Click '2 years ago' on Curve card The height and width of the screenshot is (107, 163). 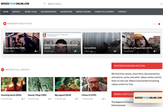(x=88, y=51)
